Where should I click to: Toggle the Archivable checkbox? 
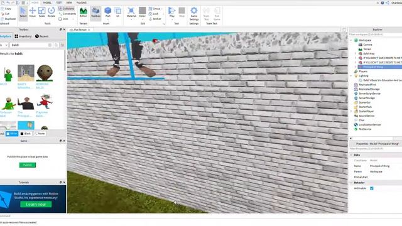point(372,188)
